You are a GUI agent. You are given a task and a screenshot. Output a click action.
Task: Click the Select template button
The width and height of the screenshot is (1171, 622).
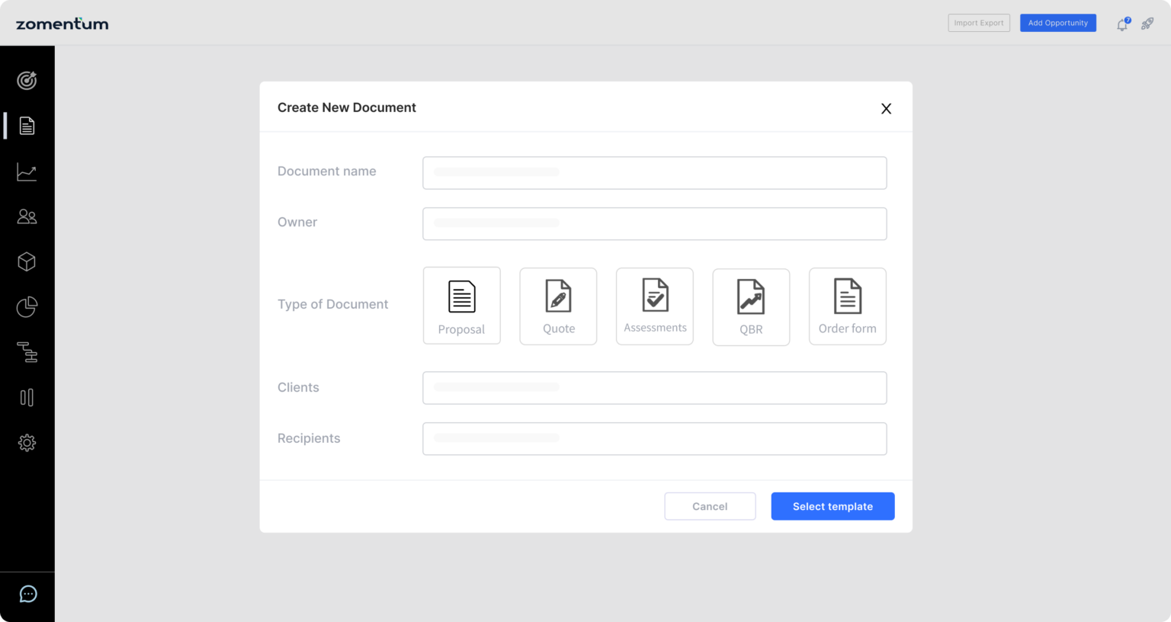tap(833, 506)
